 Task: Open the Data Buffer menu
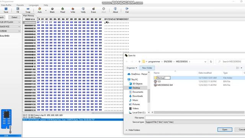pyautogui.click(x=6, y=5)
